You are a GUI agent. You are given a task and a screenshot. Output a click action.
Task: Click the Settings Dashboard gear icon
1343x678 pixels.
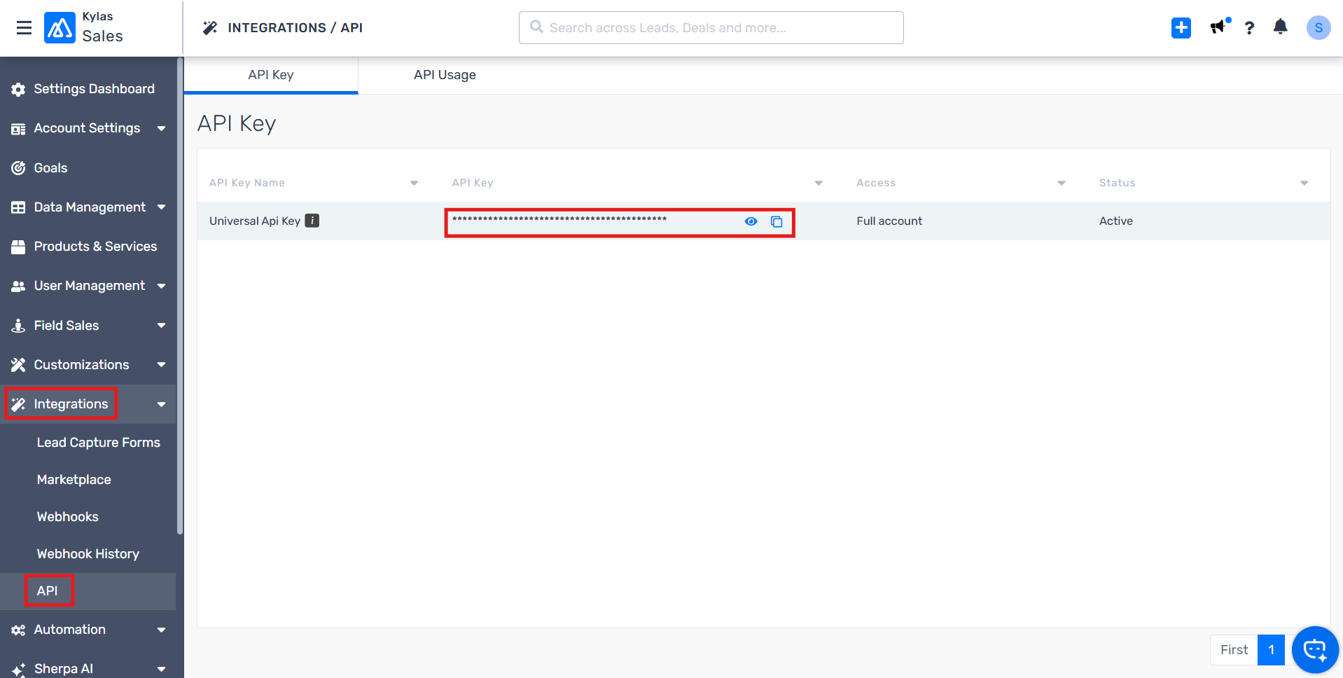tap(18, 89)
